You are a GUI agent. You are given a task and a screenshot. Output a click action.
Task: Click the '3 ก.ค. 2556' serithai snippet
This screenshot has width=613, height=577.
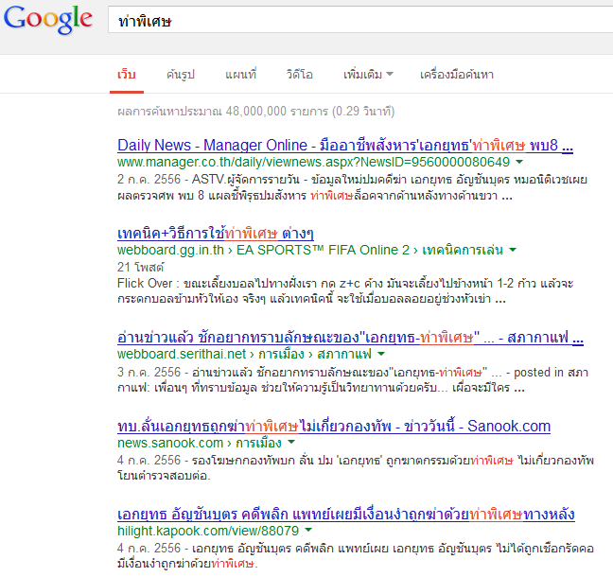pyautogui.click(x=353, y=379)
